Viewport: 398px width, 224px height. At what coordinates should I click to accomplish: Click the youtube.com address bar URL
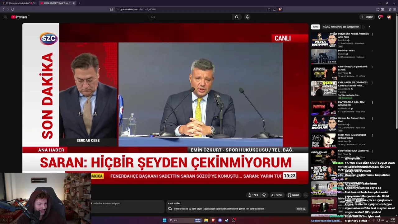tap(138, 9)
